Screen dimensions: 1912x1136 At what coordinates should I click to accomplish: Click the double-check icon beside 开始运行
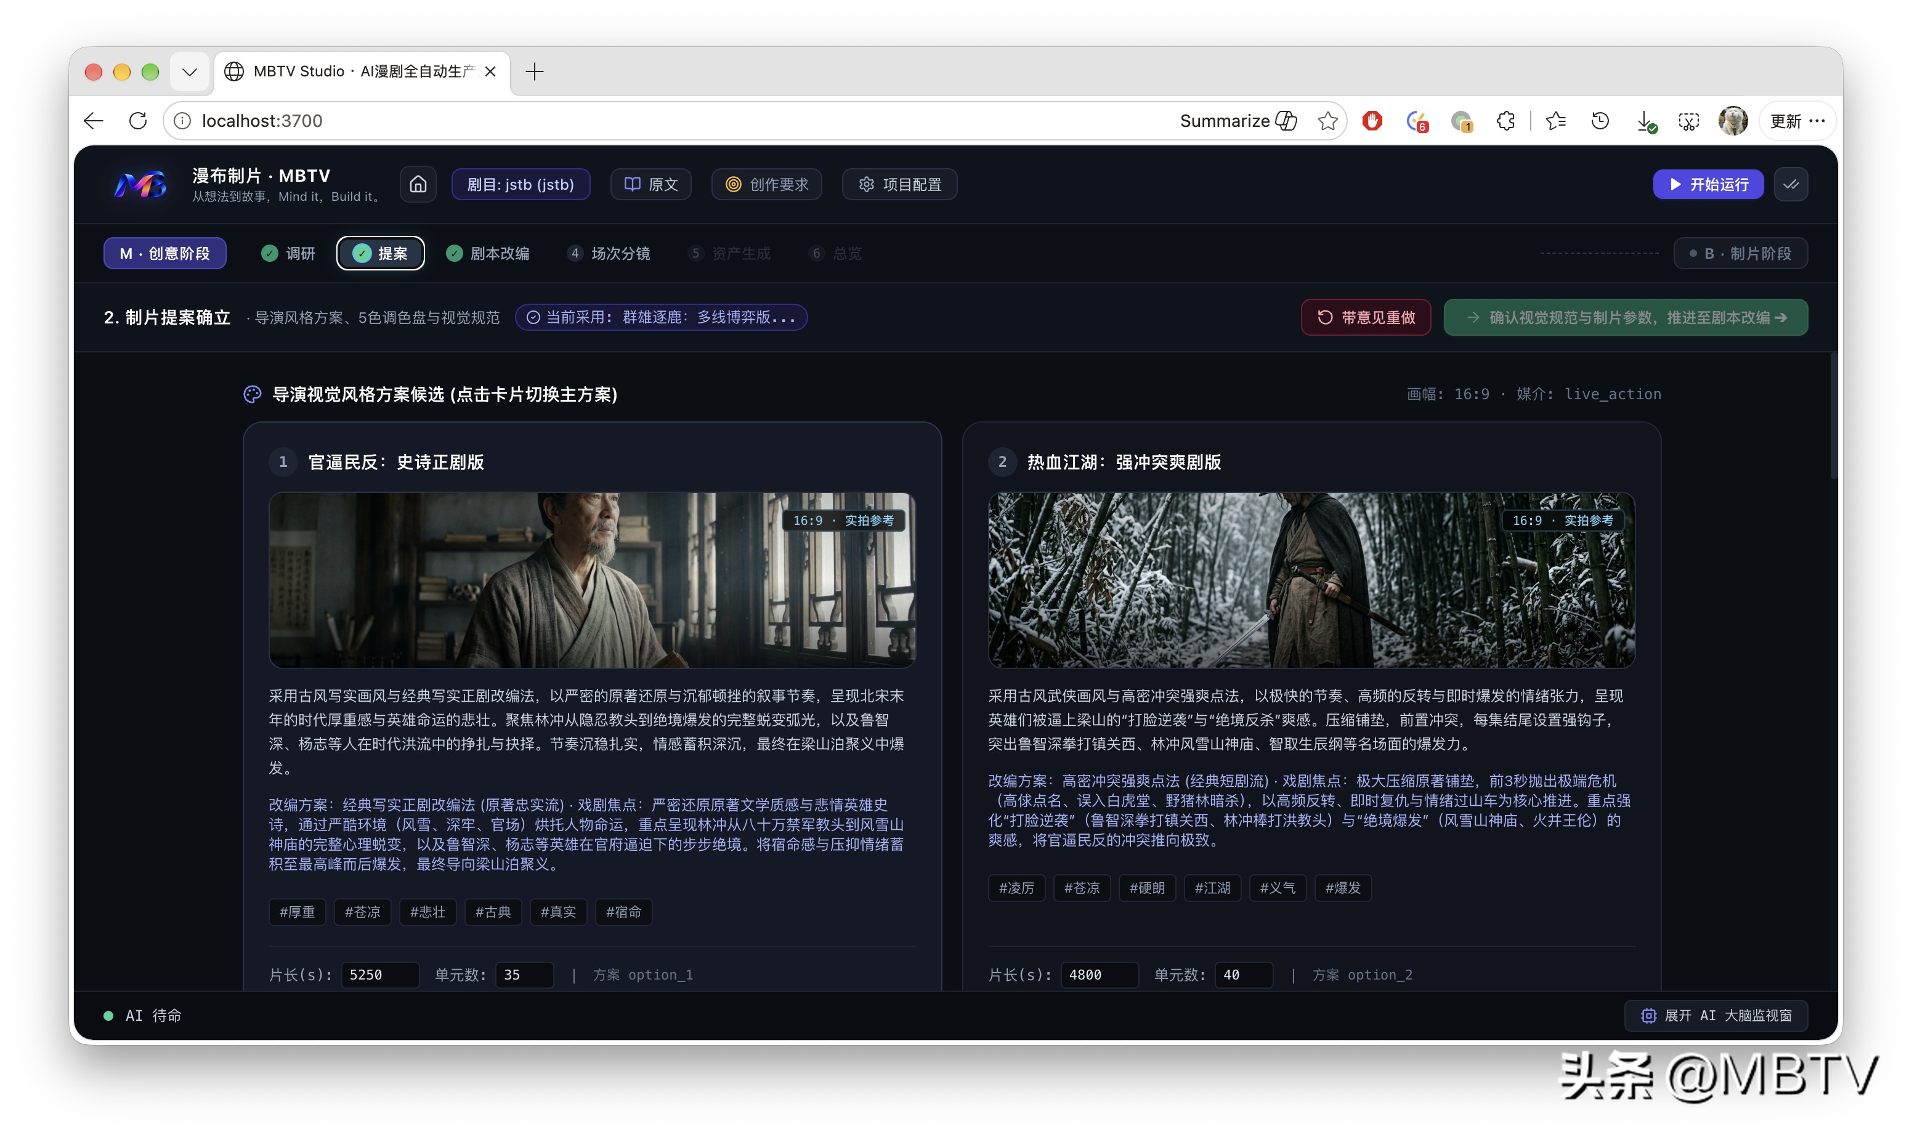pos(1790,184)
